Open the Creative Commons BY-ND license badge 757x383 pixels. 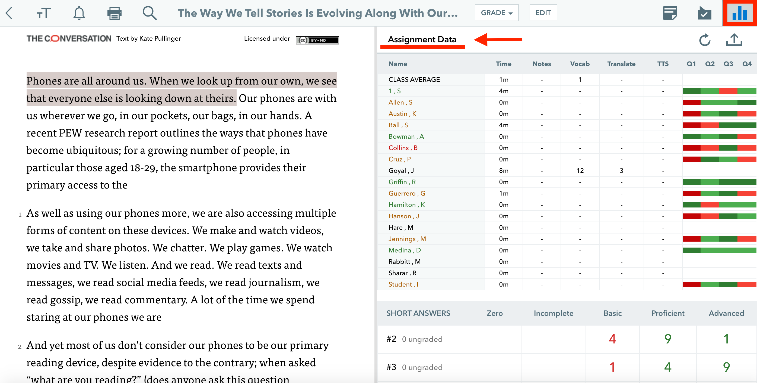click(x=317, y=40)
